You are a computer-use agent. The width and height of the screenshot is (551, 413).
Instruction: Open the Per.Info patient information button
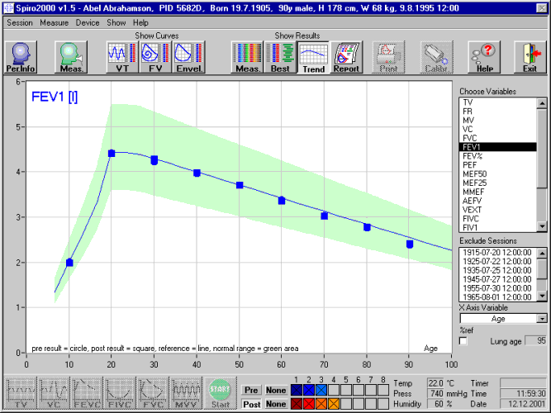[x=20, y=59]
